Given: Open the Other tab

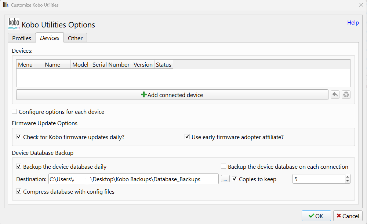Looking at the screenshot, I should (x=75, y=38).
